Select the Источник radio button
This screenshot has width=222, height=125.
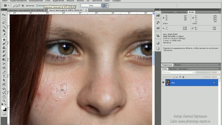(37, 6)
